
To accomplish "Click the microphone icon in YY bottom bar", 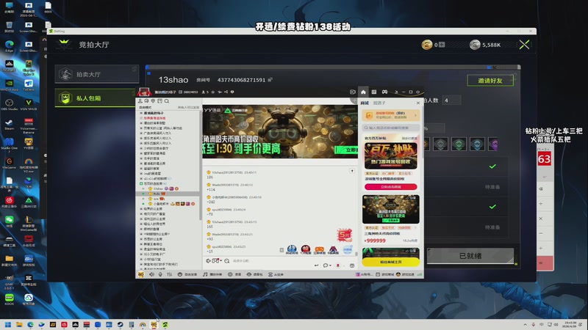I will coord(160,274).
